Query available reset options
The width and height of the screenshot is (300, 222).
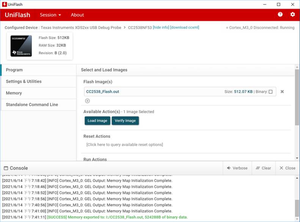124,144
